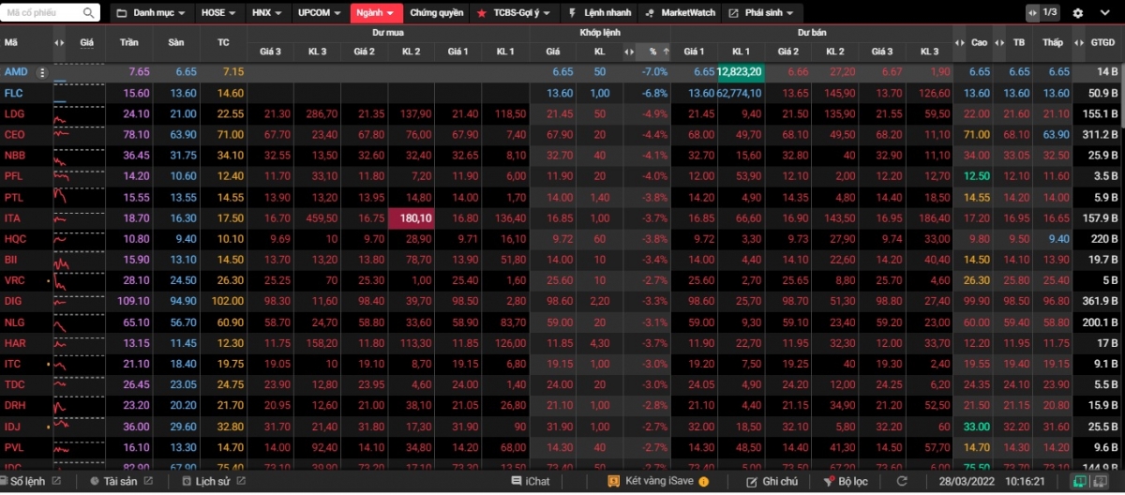
Task: Select the PFL stock symbol
Action: click(14, 176)
